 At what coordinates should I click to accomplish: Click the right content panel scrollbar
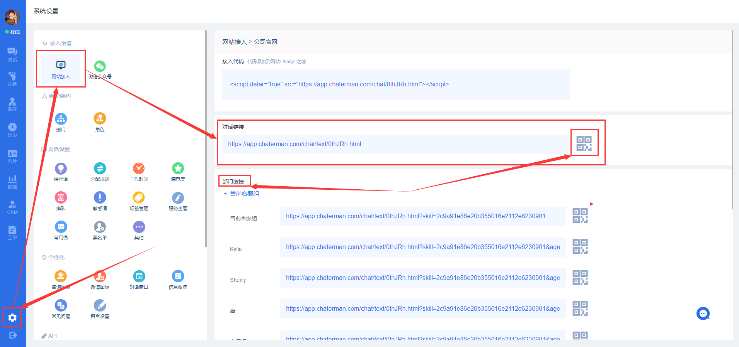732,120
